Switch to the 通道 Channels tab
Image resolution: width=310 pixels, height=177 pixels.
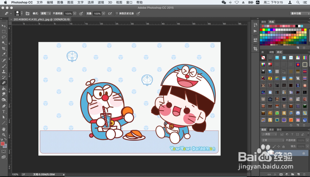pos(271,129)
